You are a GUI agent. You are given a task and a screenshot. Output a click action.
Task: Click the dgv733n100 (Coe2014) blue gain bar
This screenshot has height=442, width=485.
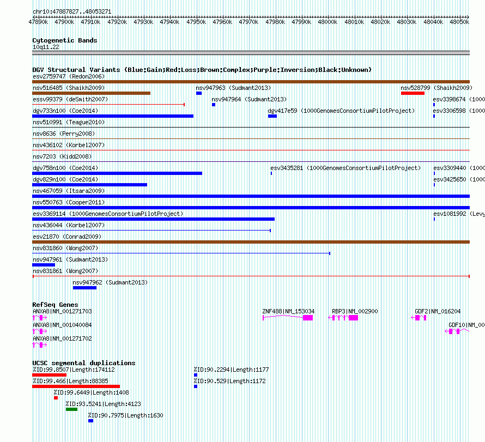[x=113, y=116]
